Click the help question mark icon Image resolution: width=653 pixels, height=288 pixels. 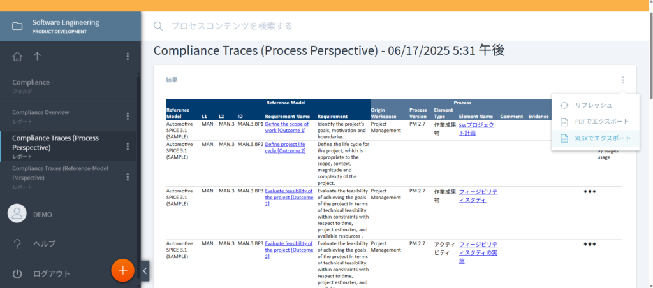[x=17, y=244]
